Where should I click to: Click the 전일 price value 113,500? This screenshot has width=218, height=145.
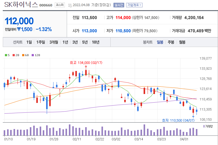point(89,18)
